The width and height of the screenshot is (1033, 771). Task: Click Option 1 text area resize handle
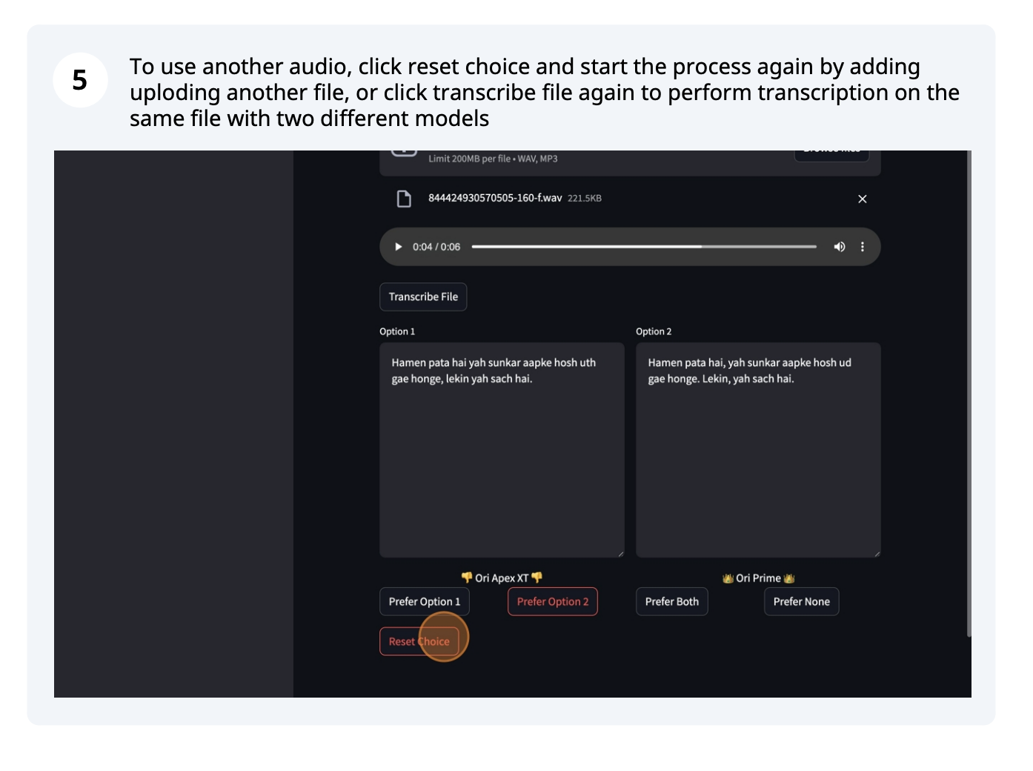[x=620, y=553]
